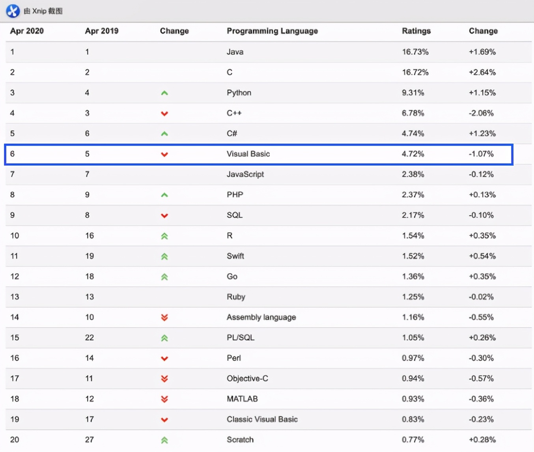This screenshot has width=534, height=452.
Task: Select the JavaScript language name
Action: pyautogui.click(x=245, y=174)
